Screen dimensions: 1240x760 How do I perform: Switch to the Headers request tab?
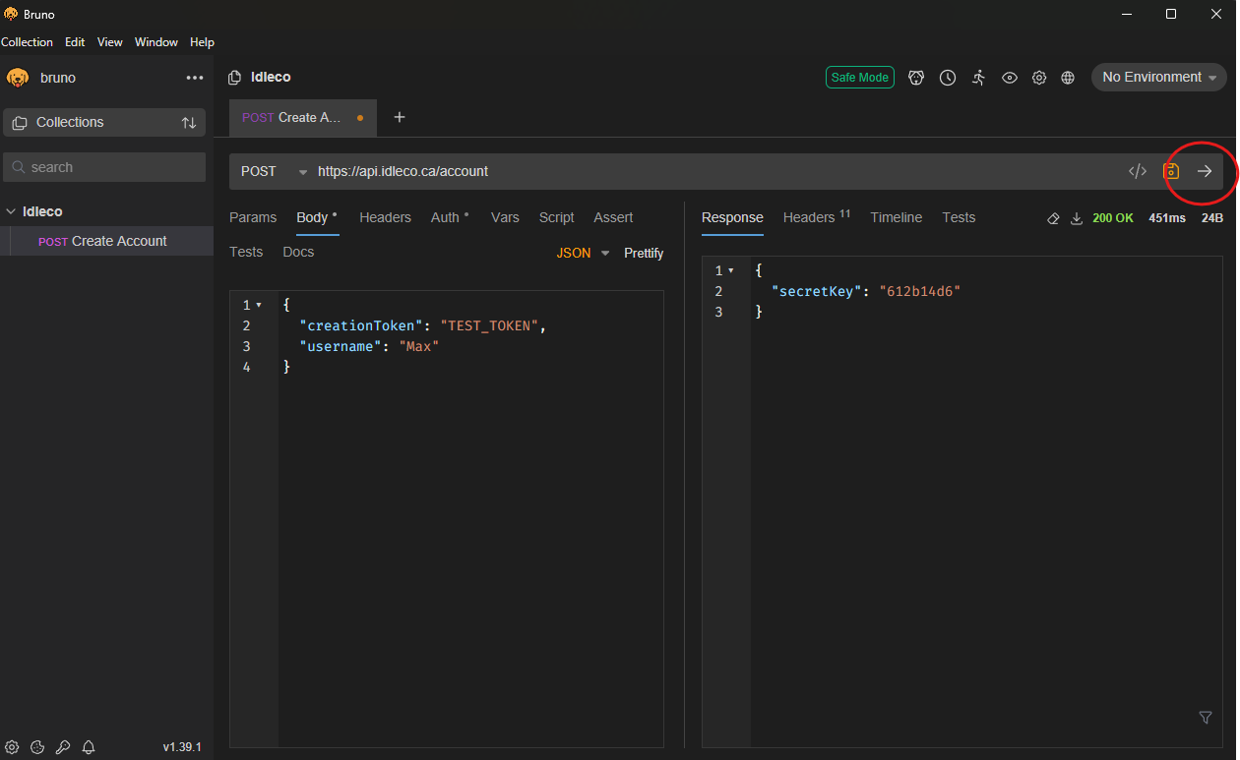(385, 217)
